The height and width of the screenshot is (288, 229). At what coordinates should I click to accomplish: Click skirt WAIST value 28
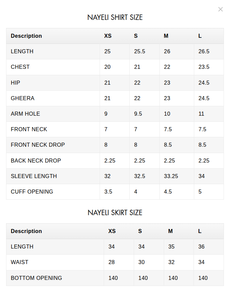[x=111, y=262]
